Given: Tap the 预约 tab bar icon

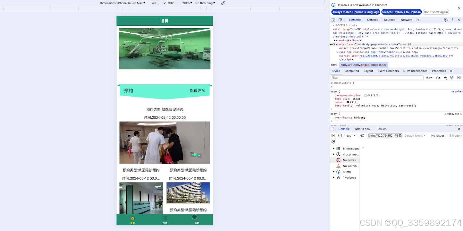Looking at the screenshot, I should [x=165, y=220].
